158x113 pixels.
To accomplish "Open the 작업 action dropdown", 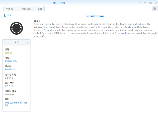I will pos(17,42).
